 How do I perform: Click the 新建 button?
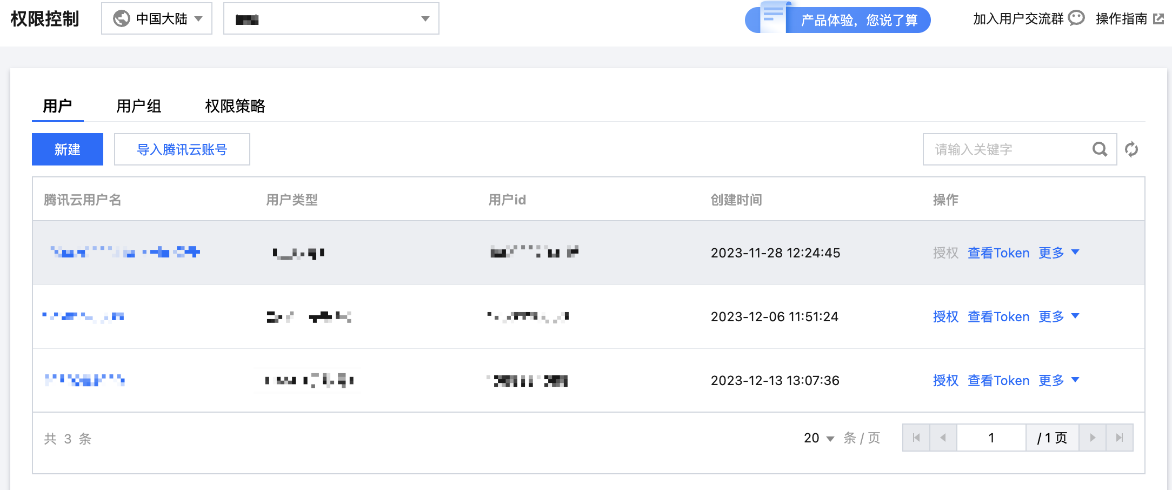(68, 149)
